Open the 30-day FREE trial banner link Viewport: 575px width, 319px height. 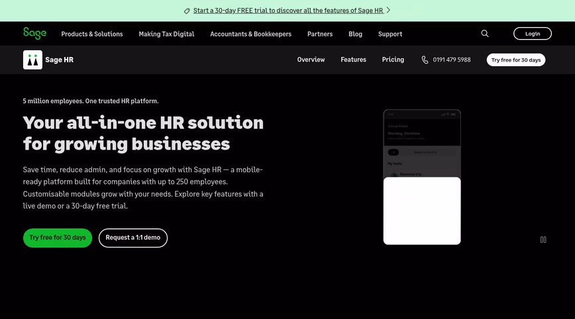(x=288, y=11)
